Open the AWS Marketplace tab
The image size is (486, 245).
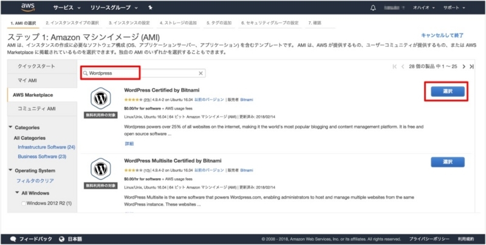pos(42,95)
